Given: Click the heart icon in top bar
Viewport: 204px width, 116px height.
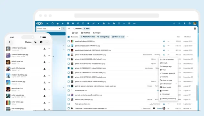Looking at the screenshot, I should point(88,23).
